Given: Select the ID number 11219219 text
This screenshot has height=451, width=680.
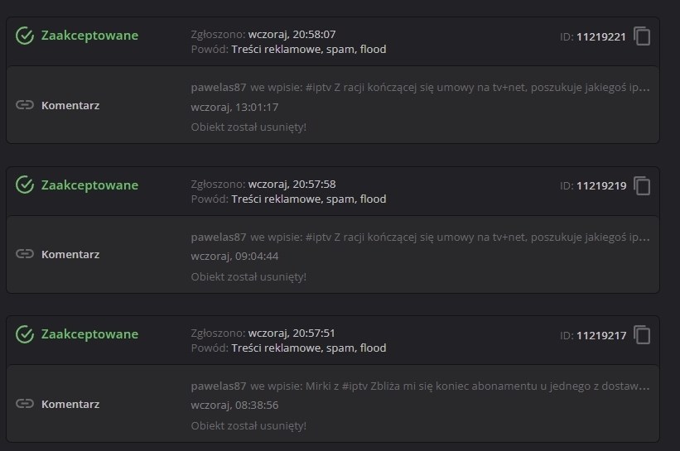Looking at the screenshot, I should 601,186.
